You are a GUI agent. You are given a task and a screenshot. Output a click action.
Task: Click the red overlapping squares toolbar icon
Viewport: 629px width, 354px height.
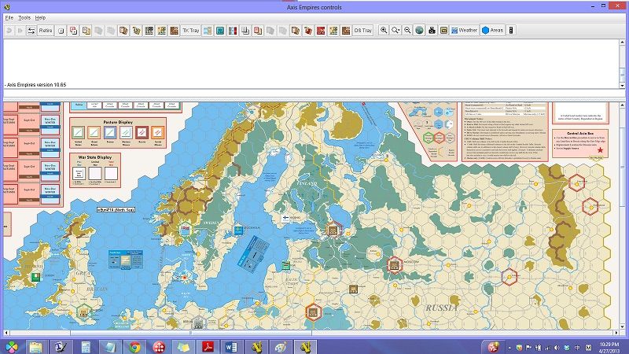click(73, 31)
